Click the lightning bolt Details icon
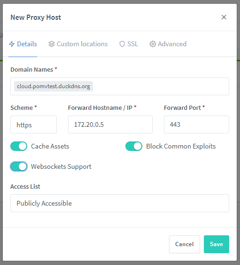Image resolution: width=240 pixels, height=265 pixels. click(x=12, y=44)
